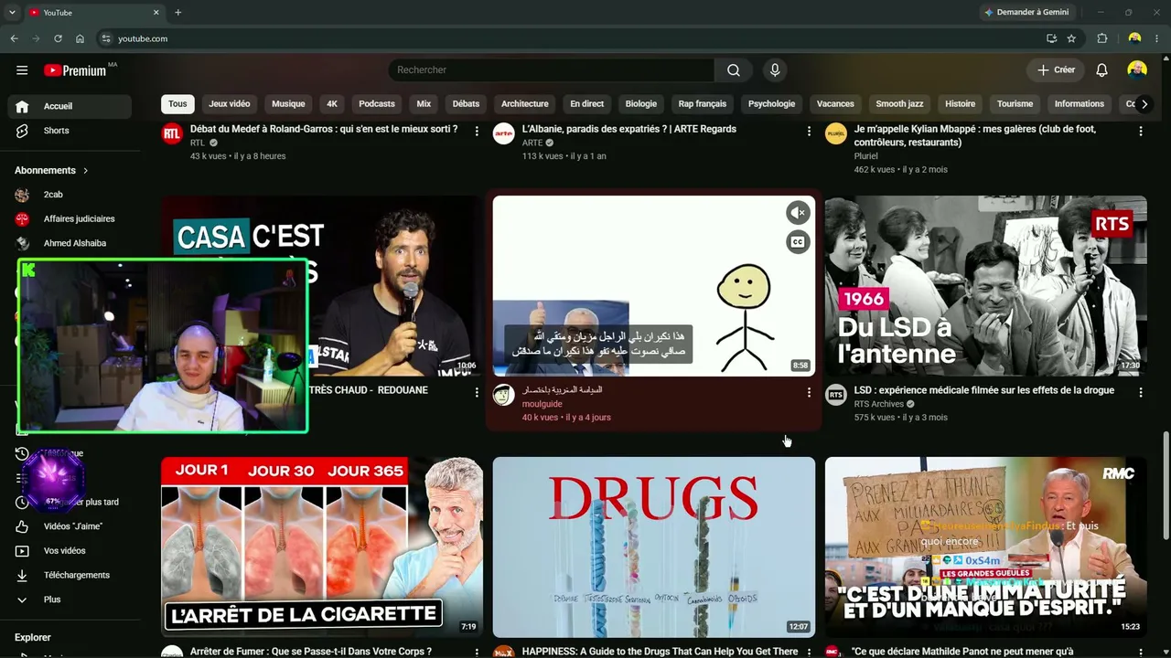Start voice search with the microphone
Image resolution: width=1171 pixels, height=658 pixels.
(x=775, y=70)
